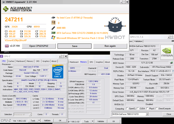Click the BIOS save icon in GPU-Z
Image resolution: width=174 pixels, height=124 pixels.
point(171,63)
